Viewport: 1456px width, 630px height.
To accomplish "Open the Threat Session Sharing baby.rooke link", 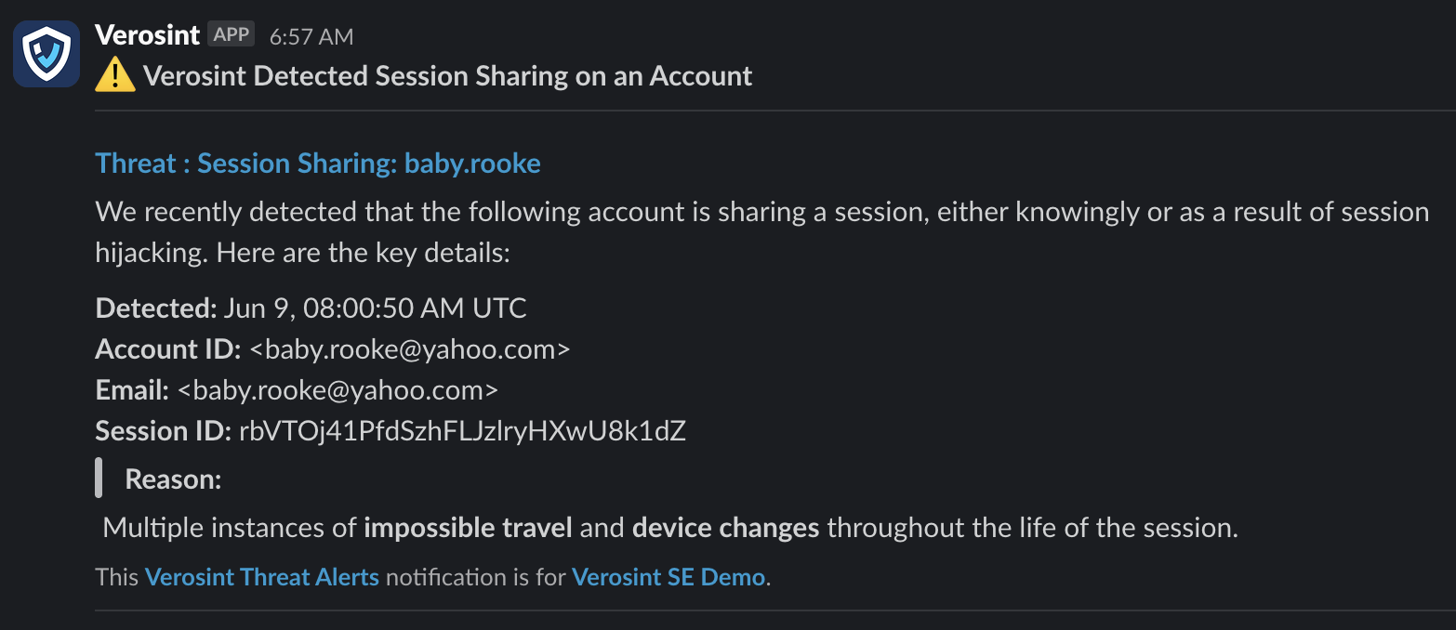I will click(318, 164).
